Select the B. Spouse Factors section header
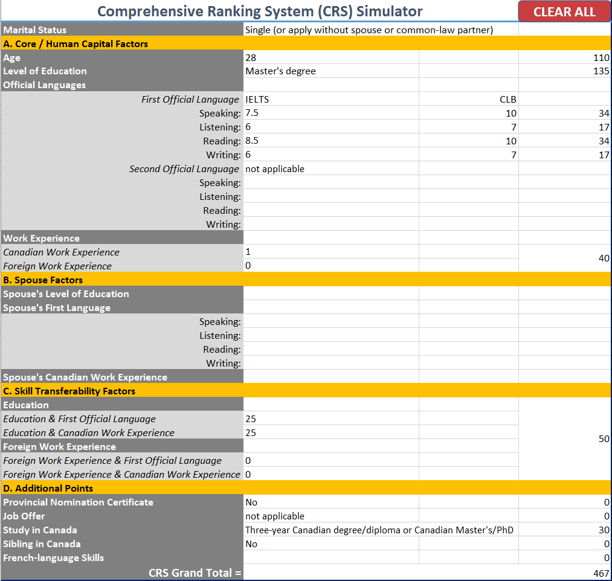 point(121,279)
